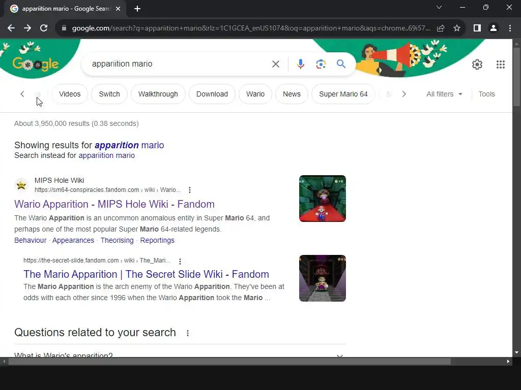
Task: Bookmark this page with star icon
Action: pos(457,28)
